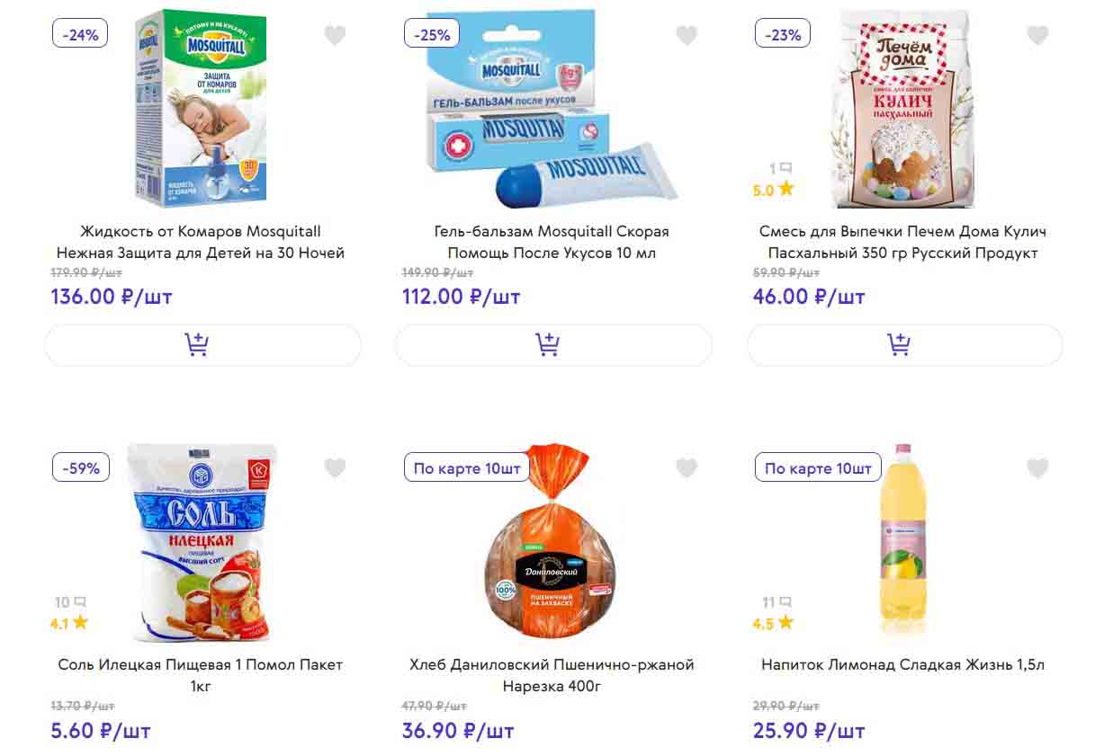Favorite the Печем Дома Кулич mix

[x=1037, y=36]
